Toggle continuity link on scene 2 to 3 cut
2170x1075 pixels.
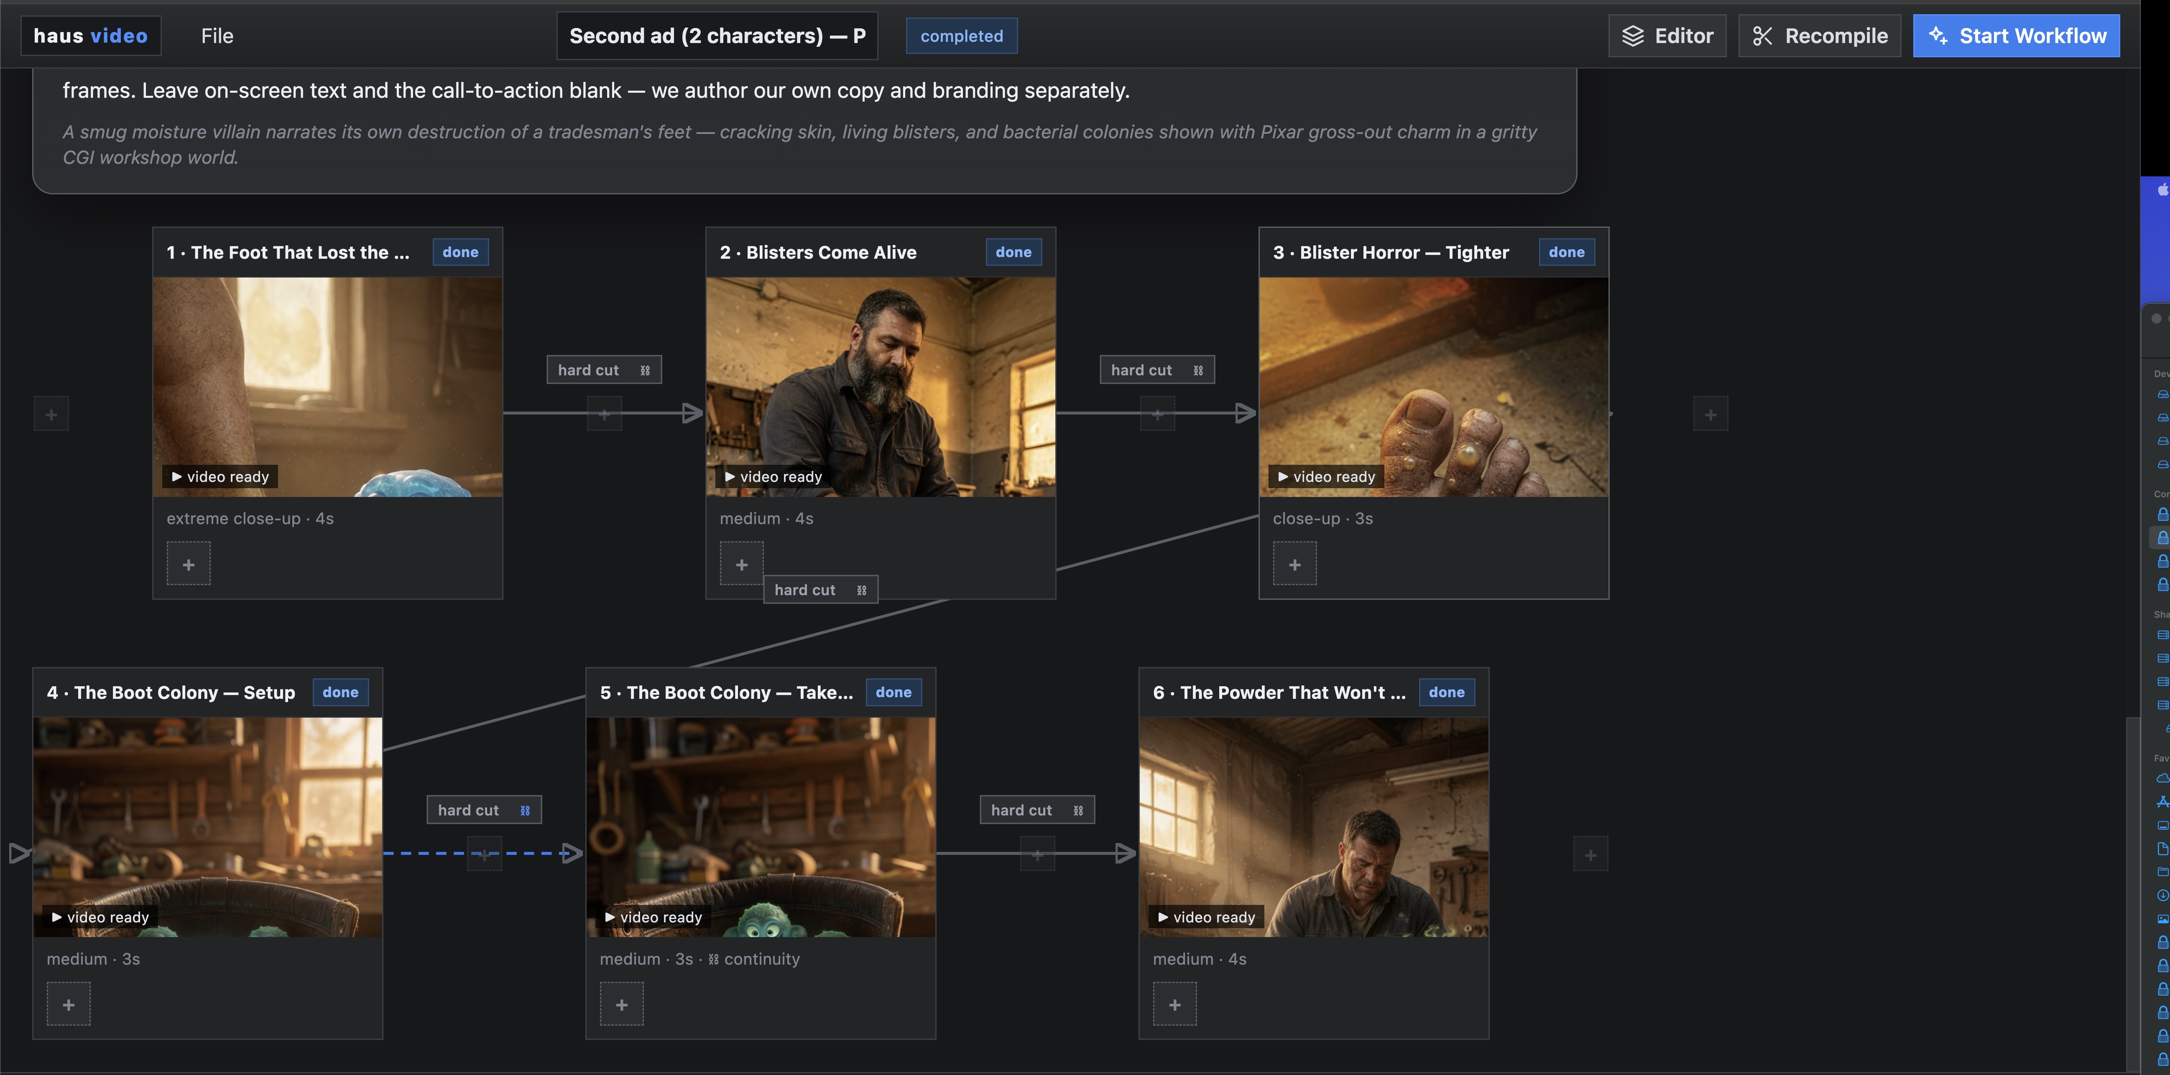[1199, 370]
